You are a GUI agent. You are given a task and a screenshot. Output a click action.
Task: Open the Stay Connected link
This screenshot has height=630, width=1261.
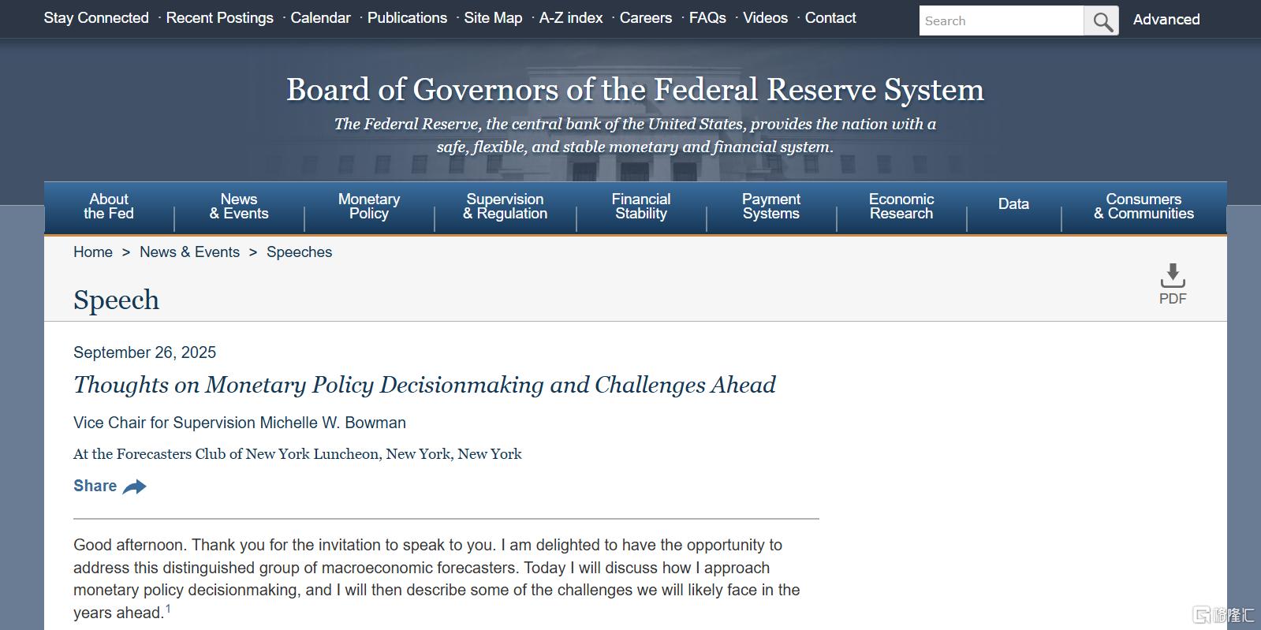(x=96, y=17)
